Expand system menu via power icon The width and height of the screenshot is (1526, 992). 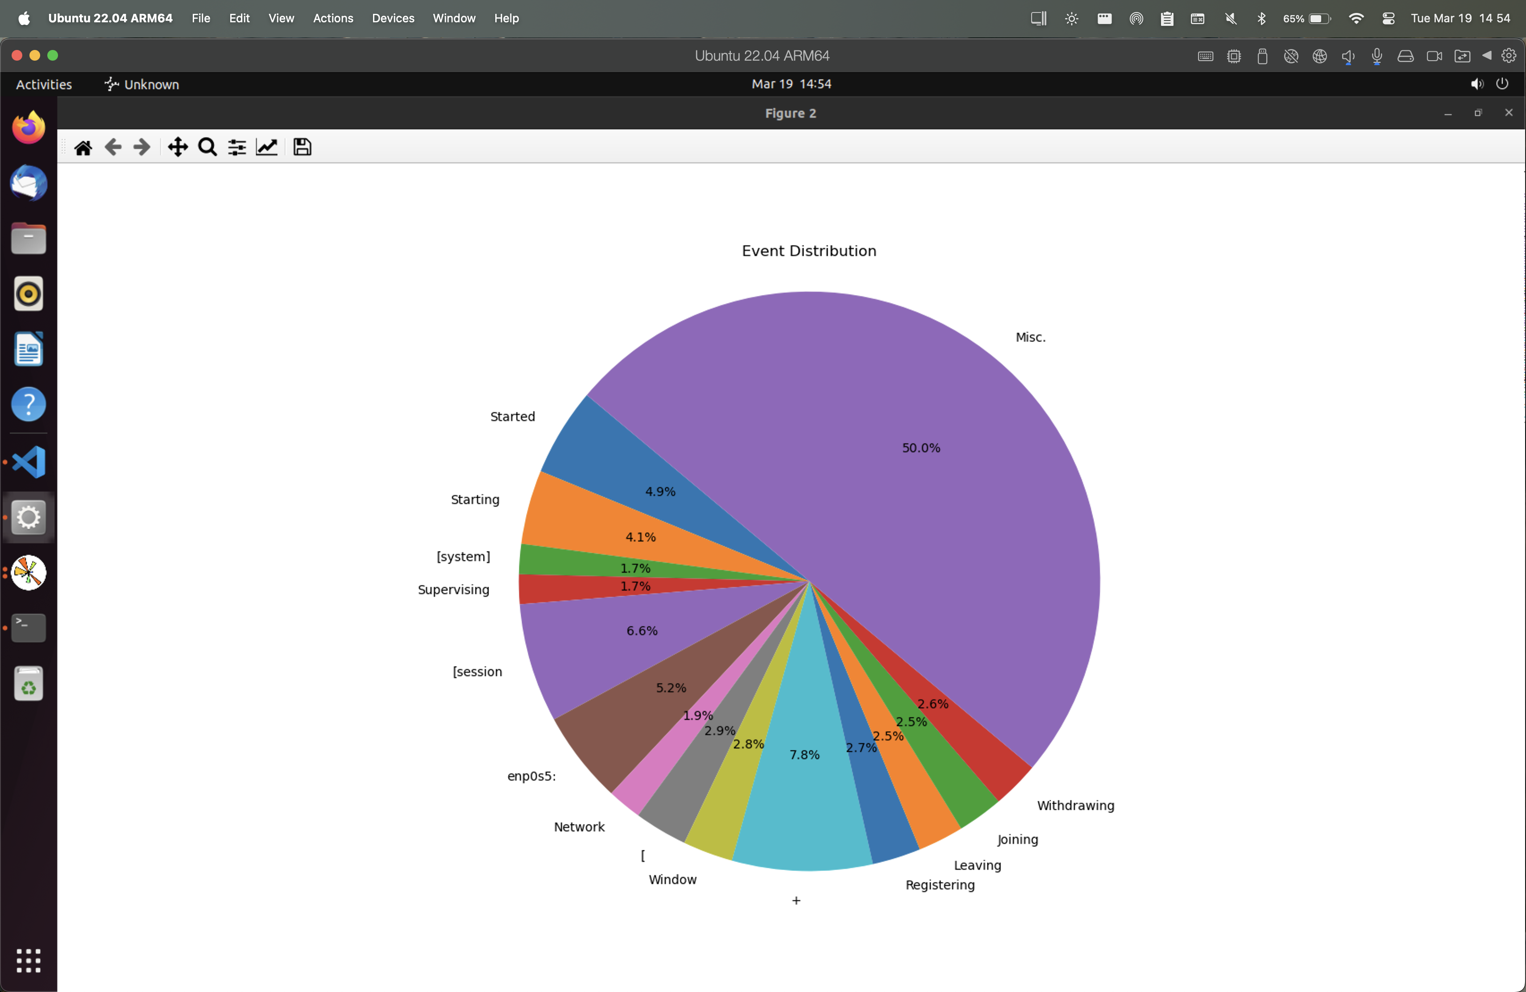click(1502, 84)
